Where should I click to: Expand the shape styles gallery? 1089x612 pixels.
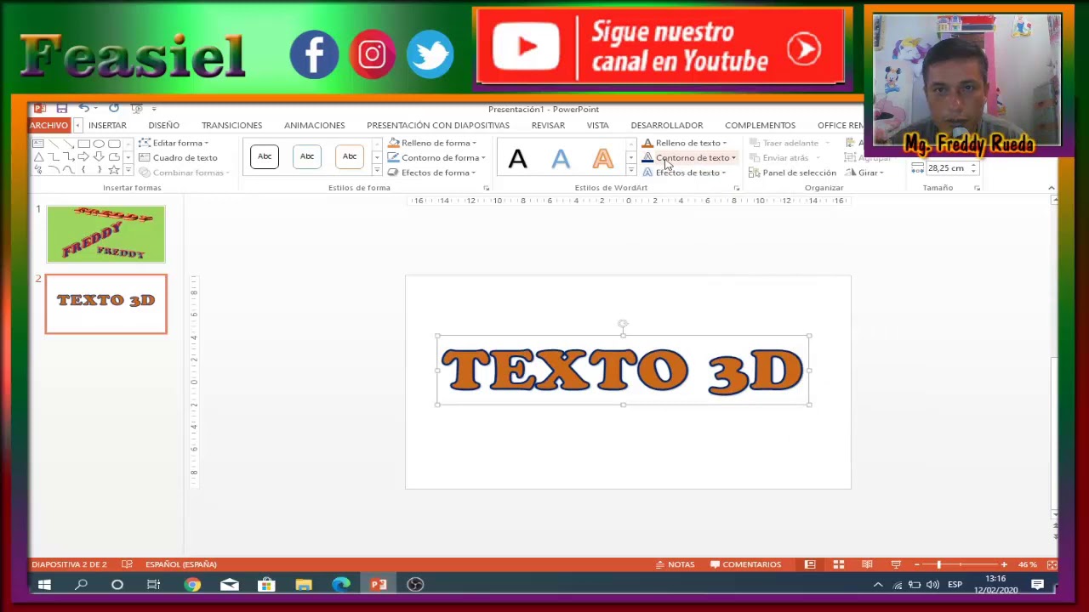pyautogui.click(x=376, y=171)
